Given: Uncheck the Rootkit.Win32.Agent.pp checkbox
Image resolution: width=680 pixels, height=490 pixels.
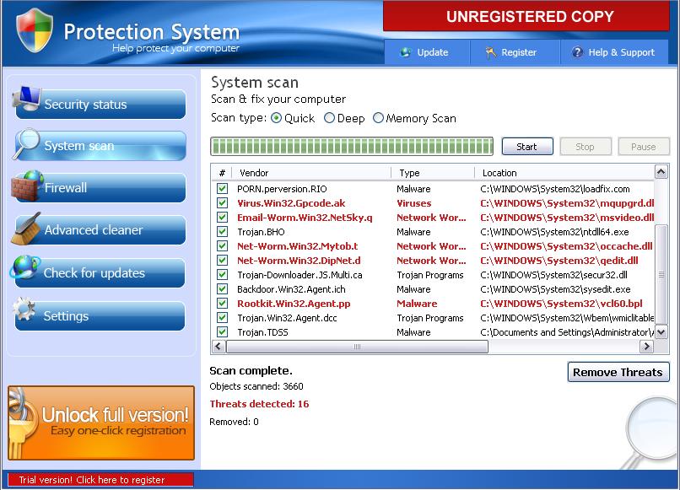Looking at the screenshot, I should [x=223, y=303].
